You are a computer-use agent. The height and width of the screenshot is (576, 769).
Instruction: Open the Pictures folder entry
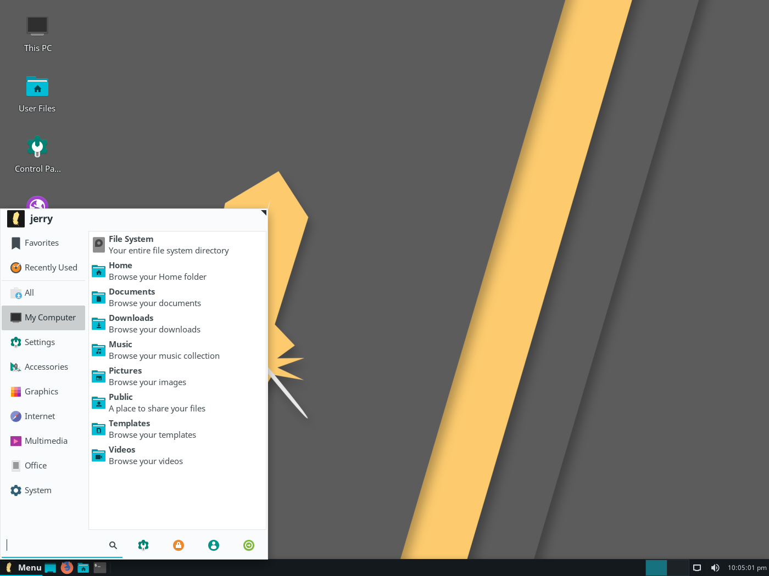[177, 376]
